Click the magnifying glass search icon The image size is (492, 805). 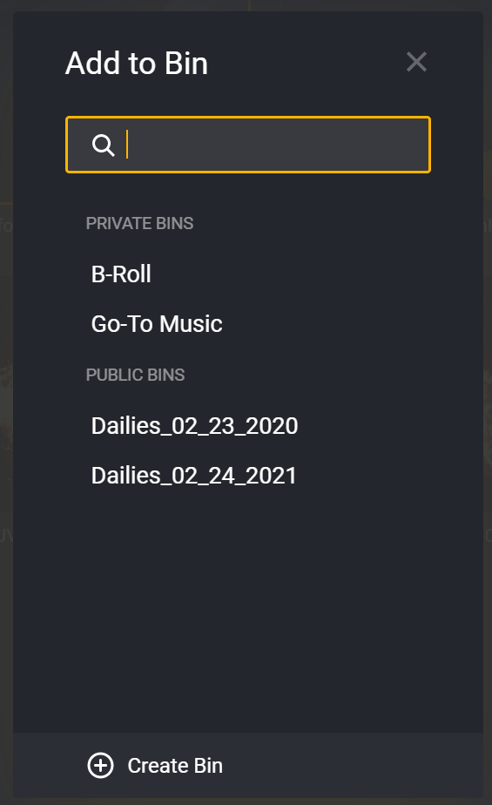(x=103, y=145)
